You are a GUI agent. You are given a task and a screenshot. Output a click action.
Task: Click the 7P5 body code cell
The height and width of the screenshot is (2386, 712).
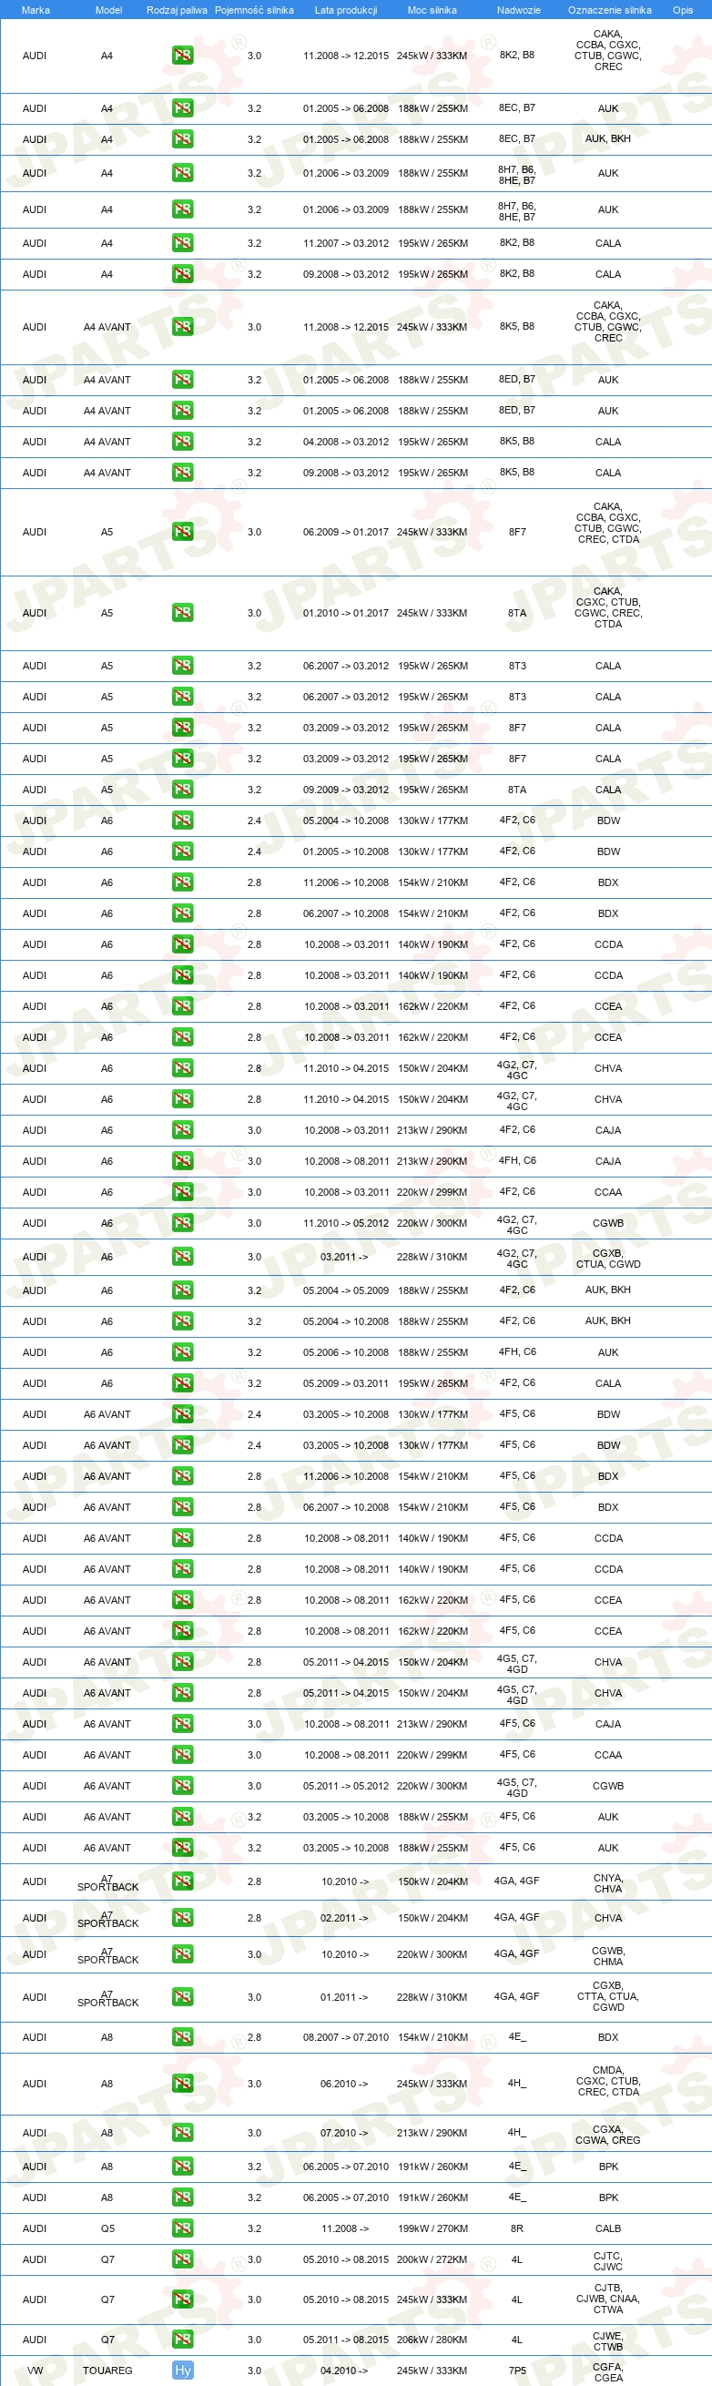tap(517, 2371)
